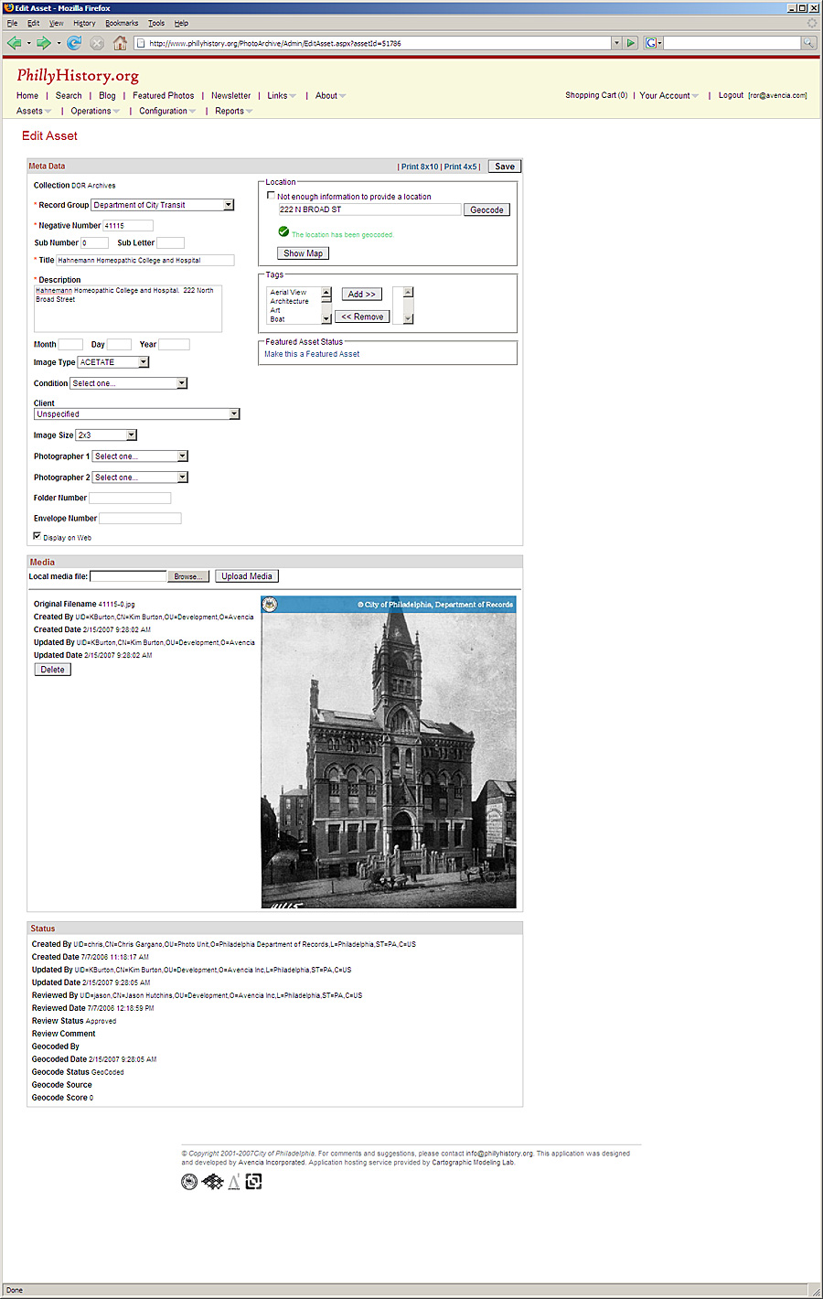The image size is (823, 1299).
Task: Open the Edit menu
Action: (33, 23)
